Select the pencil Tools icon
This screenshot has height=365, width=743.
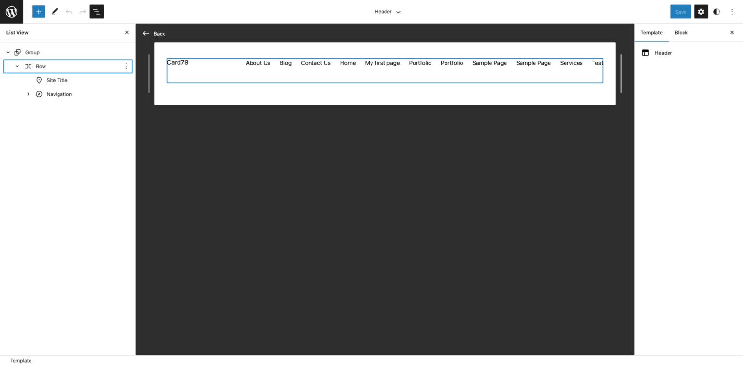(x=55, y=12)
